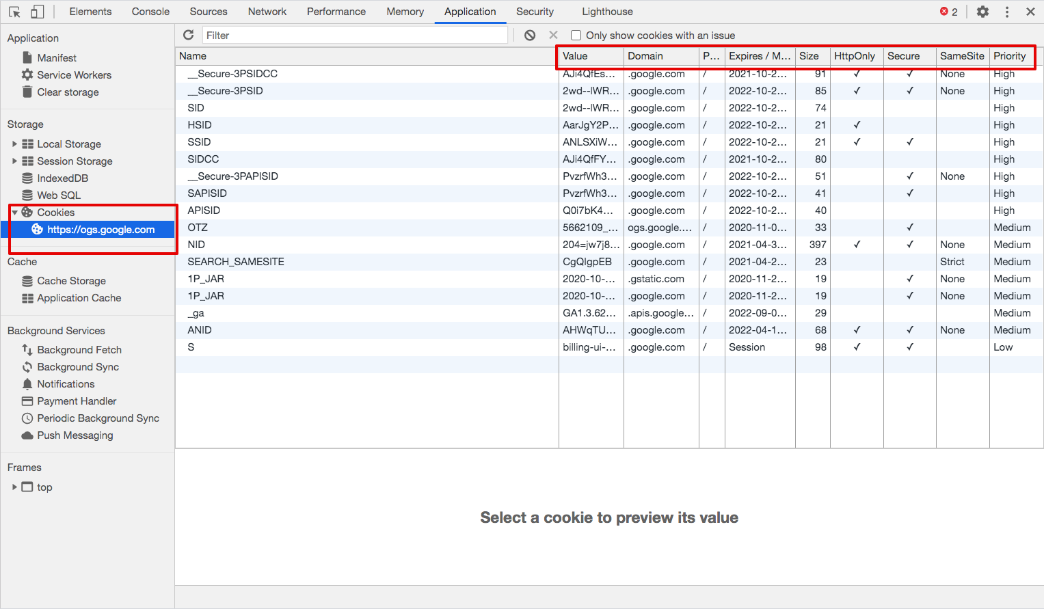This screenshot has height=609, width=1044.
Task: Open DevTools settings gear
Action: click(982, 12)
